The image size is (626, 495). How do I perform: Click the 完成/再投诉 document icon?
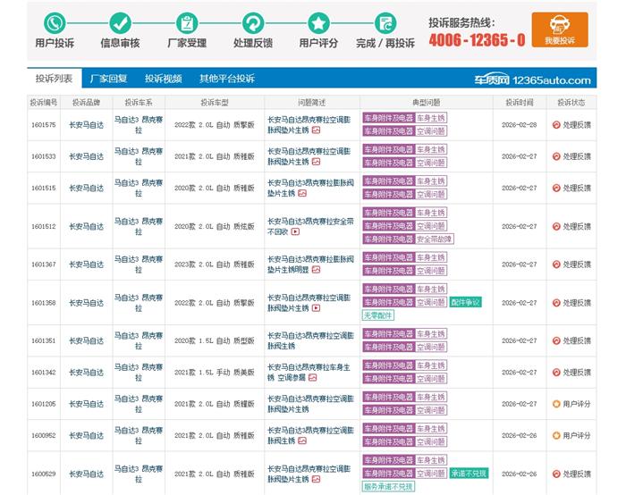[x=385, y=22]
